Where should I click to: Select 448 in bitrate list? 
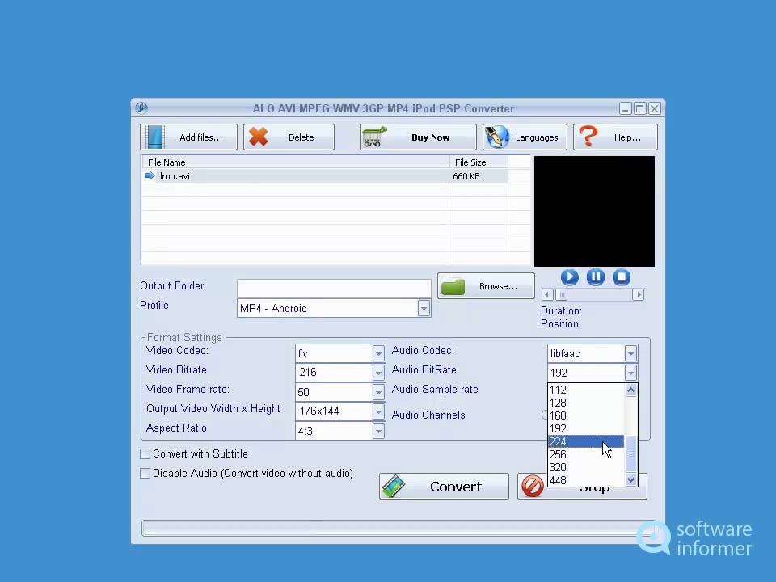[586, 480]
